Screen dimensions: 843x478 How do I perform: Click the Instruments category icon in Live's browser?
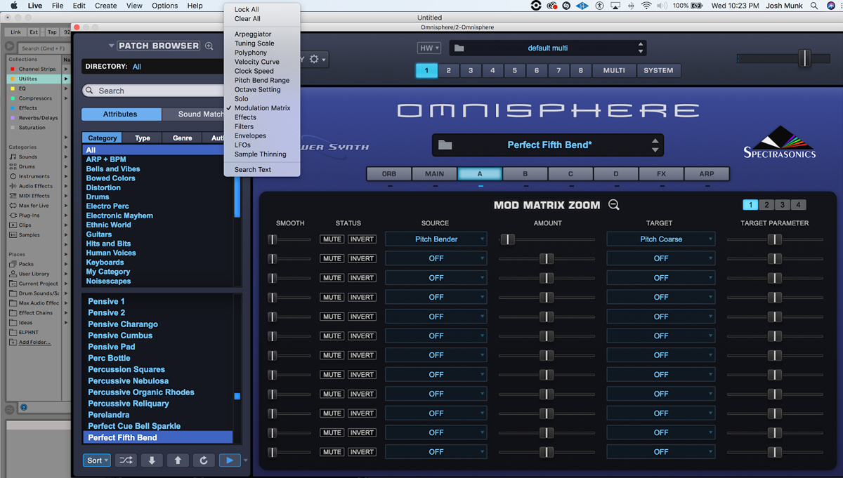point(13,176)
